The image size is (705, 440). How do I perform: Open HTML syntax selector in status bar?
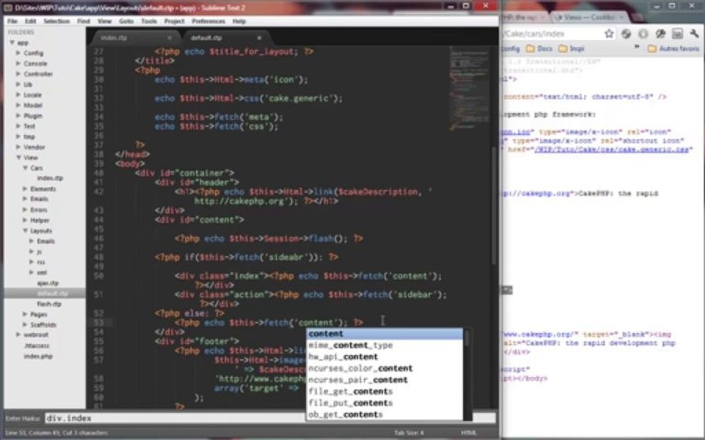[x=469, y=433]
